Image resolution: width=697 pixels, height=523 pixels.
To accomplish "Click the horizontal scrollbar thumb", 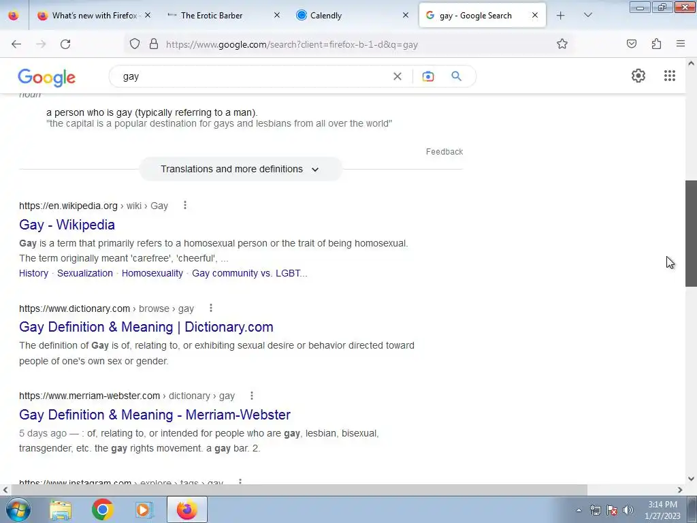I will 299,490.
